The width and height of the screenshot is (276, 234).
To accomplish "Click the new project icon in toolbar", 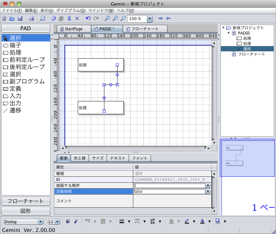I will 4,18.
